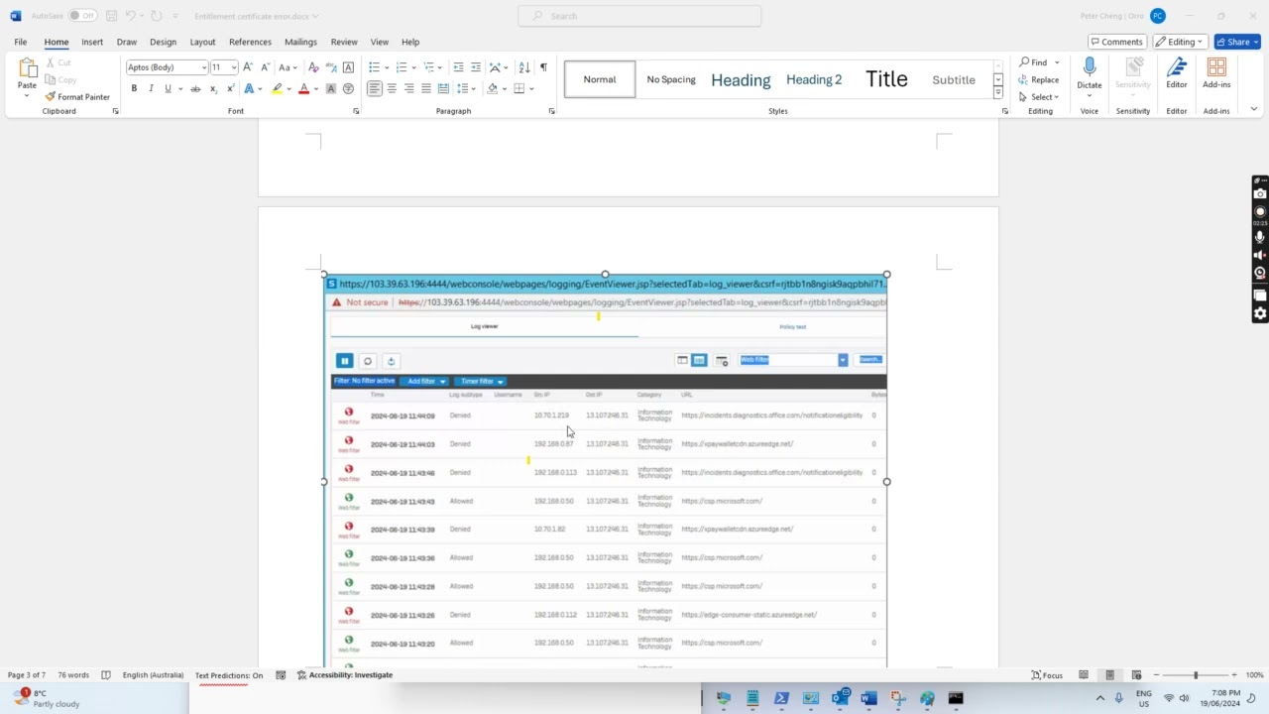
Task: Apply bulleted list formatting
Action: (374, 67)
